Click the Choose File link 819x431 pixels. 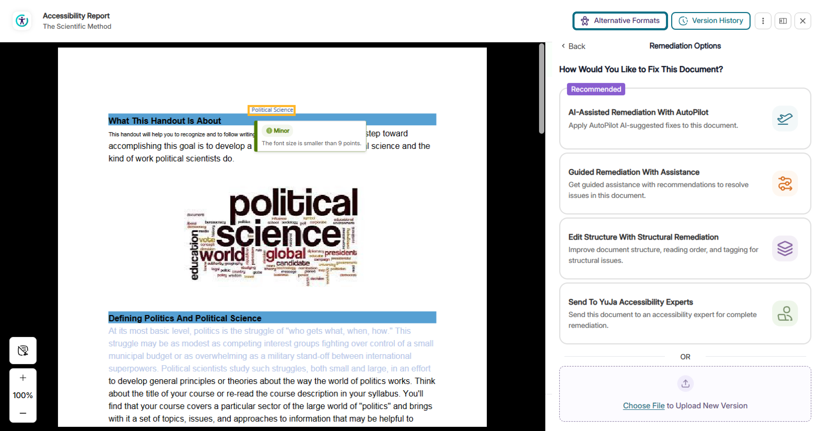click(643, 406)
